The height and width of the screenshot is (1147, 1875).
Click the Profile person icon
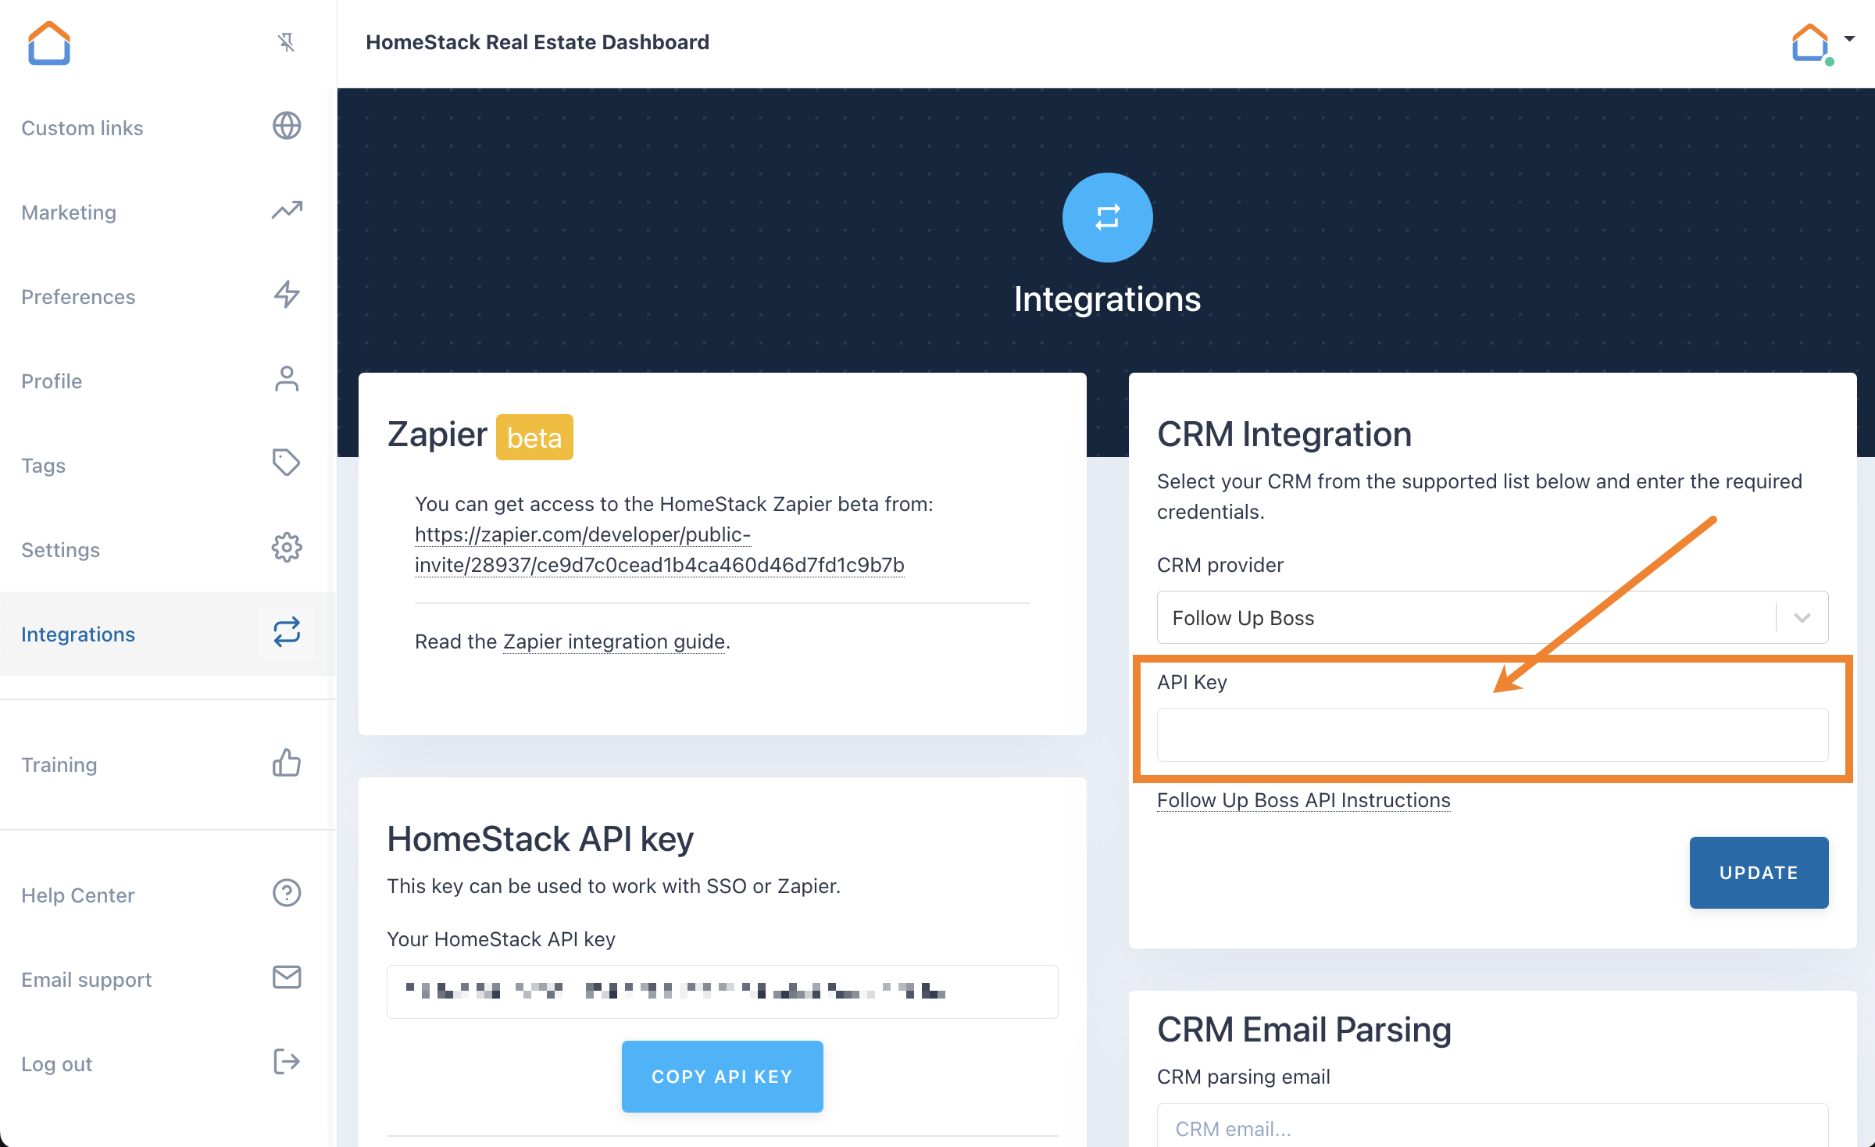coord(286,379)
